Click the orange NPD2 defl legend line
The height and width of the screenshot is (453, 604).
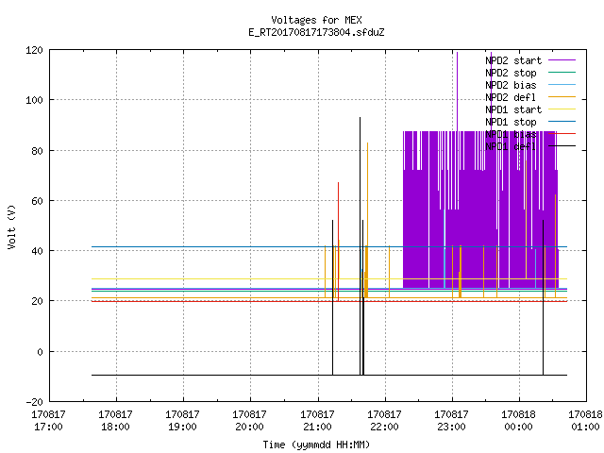pyautogui.click(x=562, y=97)
